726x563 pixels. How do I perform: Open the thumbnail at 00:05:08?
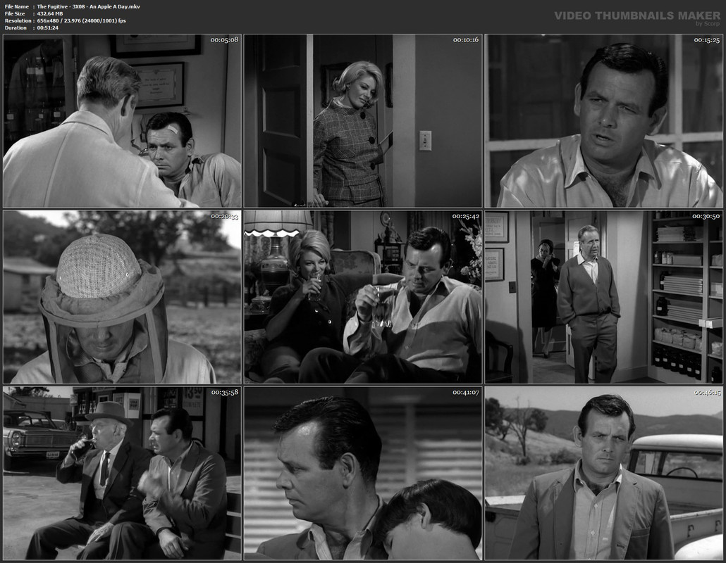tap(122, 121)
